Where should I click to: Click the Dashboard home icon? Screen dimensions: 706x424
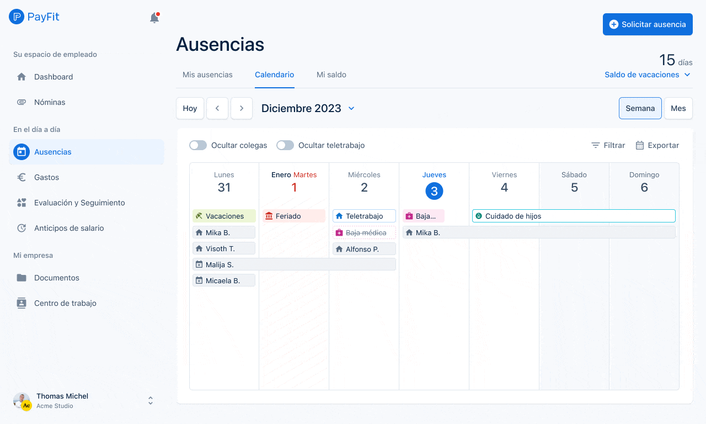(x=22, y=77)
